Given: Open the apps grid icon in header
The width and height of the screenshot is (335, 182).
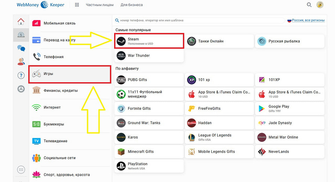Looking at the screenshot, I should [x=77, y=5].
